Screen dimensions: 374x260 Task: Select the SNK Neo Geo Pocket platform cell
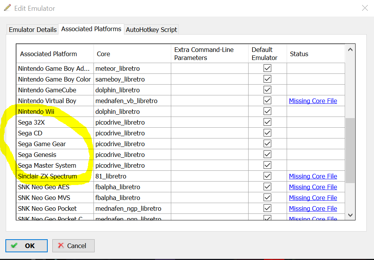point(55,208)
